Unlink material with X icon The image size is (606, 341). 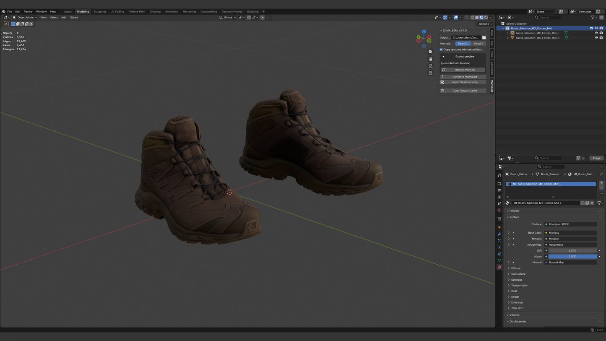tap(592, 203)
